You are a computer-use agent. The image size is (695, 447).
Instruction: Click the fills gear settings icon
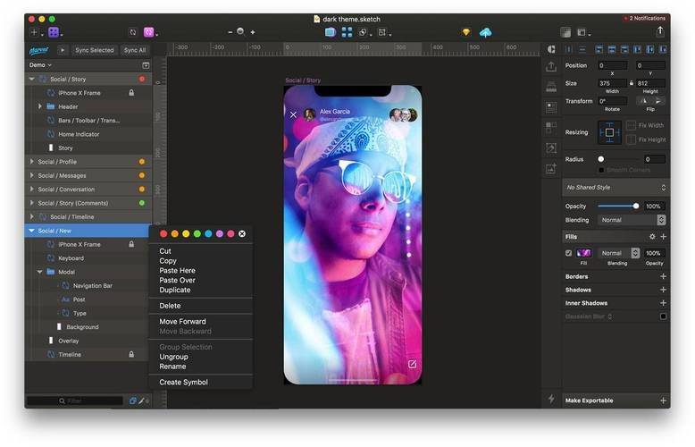coord(652,236)
